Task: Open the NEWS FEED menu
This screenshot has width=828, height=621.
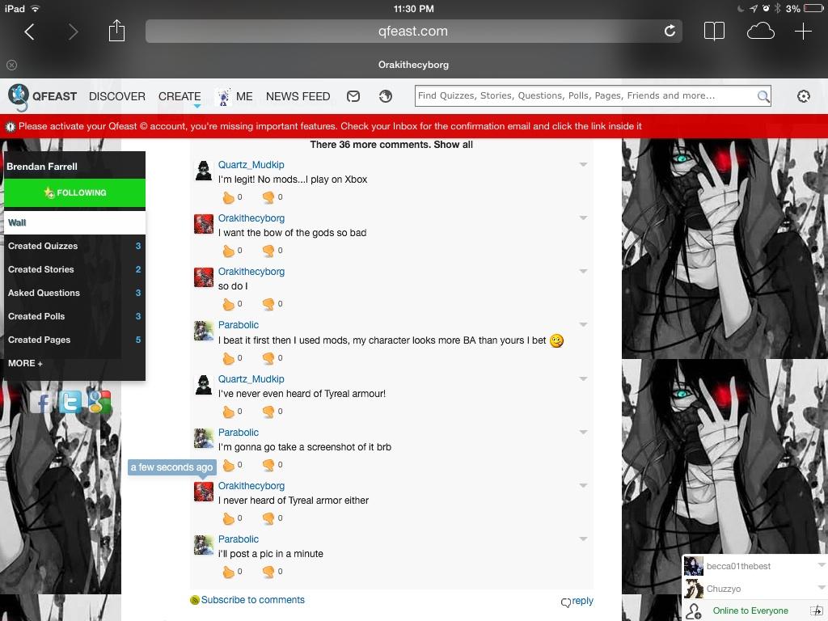Action: (x=298, y=97)
